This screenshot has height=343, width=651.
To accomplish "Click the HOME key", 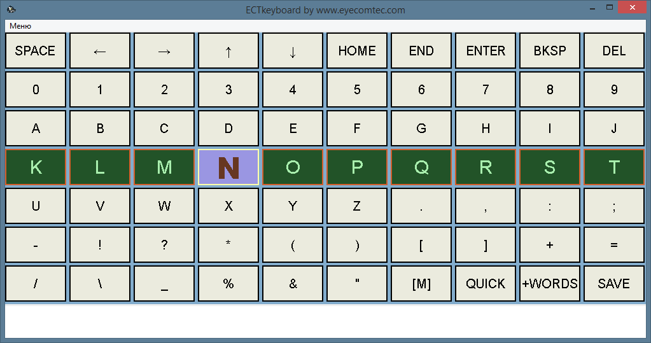I will tap(357, 51).
